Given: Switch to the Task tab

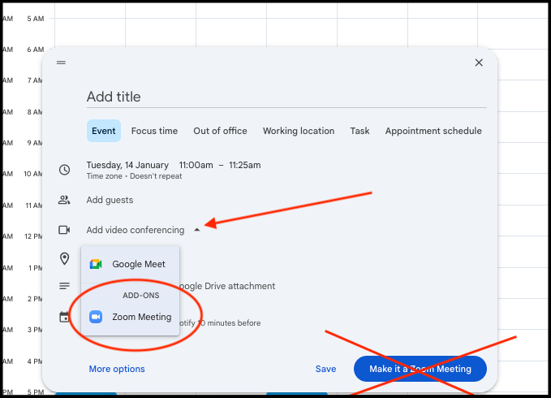Looking at the screenshot, I should coord(359,131).
